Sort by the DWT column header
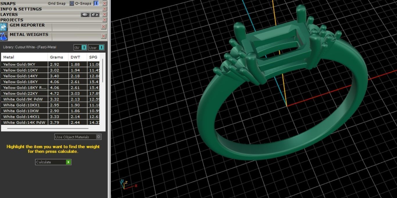The height and width of the screenshot is (198, 397). pos(78,57)
